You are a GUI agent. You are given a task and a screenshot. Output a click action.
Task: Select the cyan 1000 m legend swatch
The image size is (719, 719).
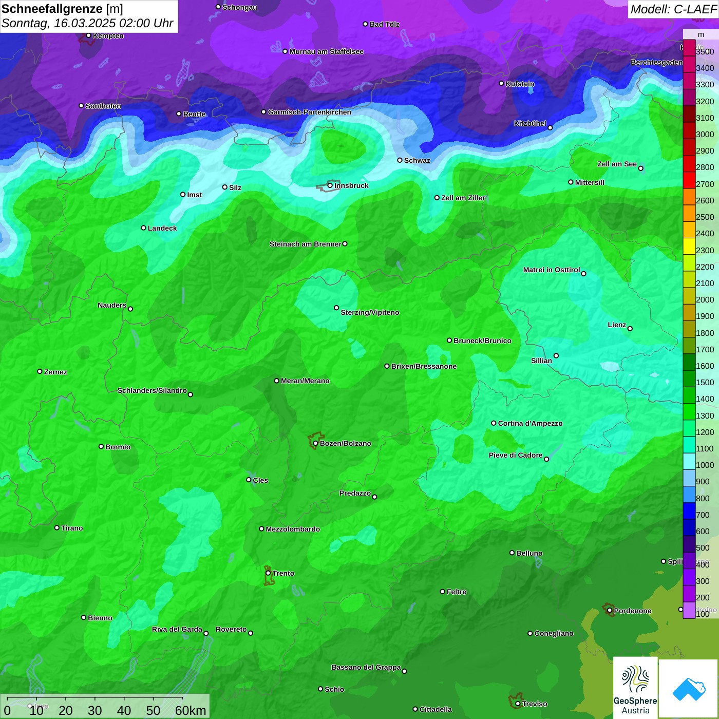pos(689,461)
